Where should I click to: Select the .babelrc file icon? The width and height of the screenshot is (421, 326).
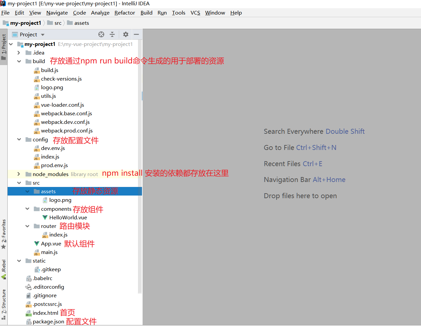point(28,278)
